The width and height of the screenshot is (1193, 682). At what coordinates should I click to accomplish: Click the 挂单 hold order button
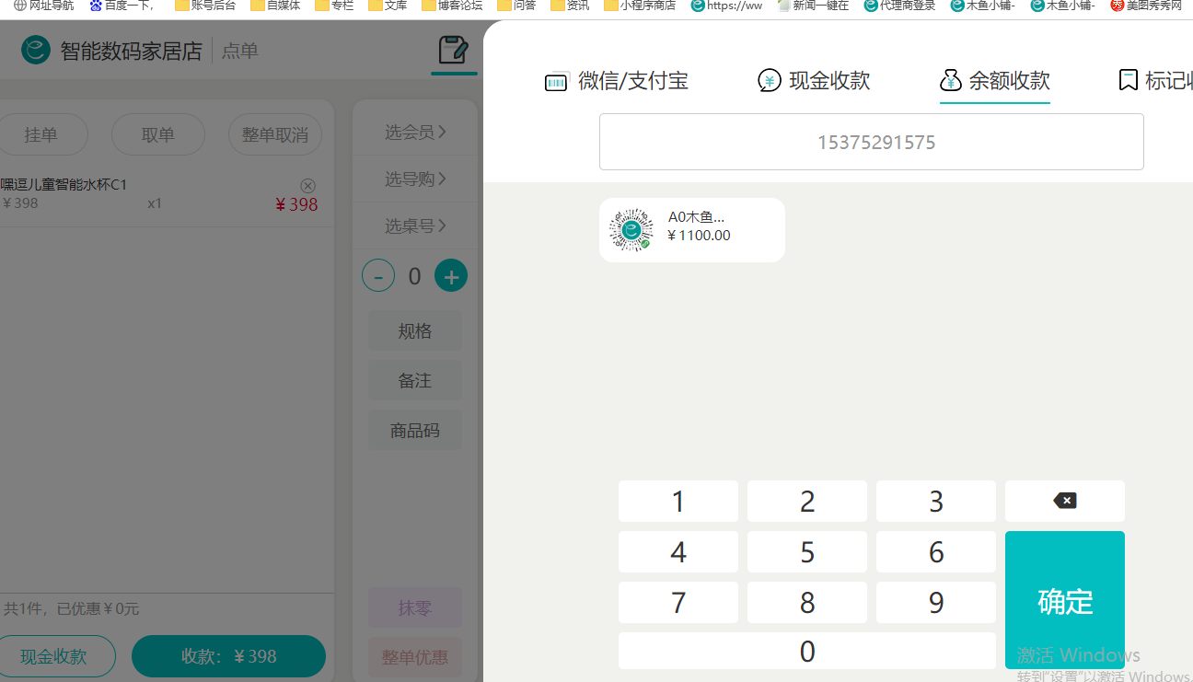click(41, 135)
